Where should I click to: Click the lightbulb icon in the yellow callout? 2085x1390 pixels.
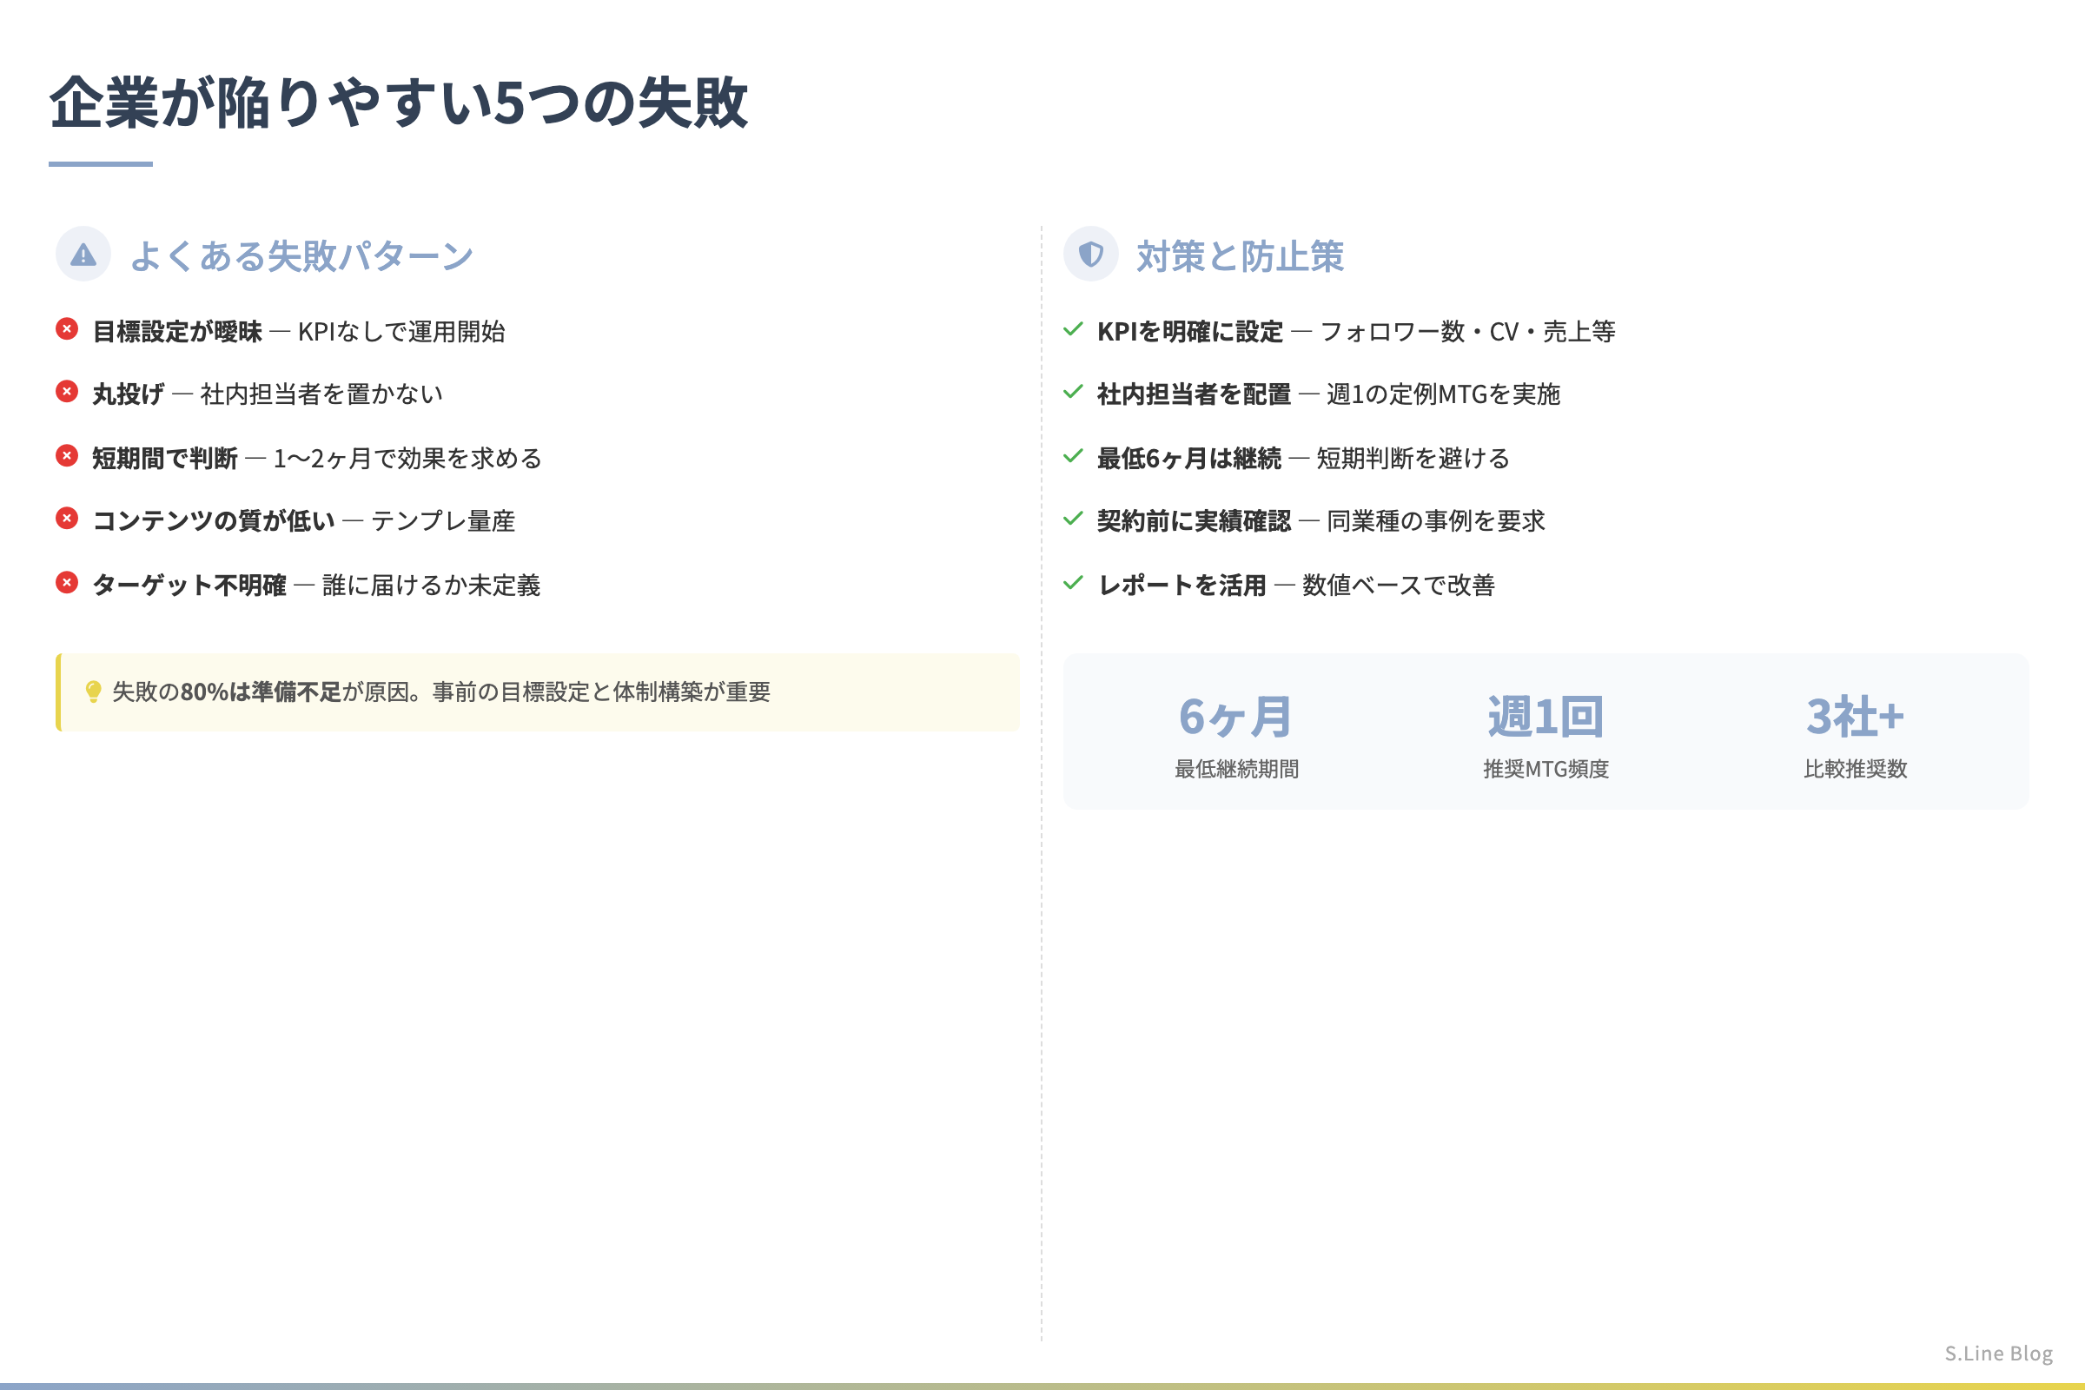point(93,692)
